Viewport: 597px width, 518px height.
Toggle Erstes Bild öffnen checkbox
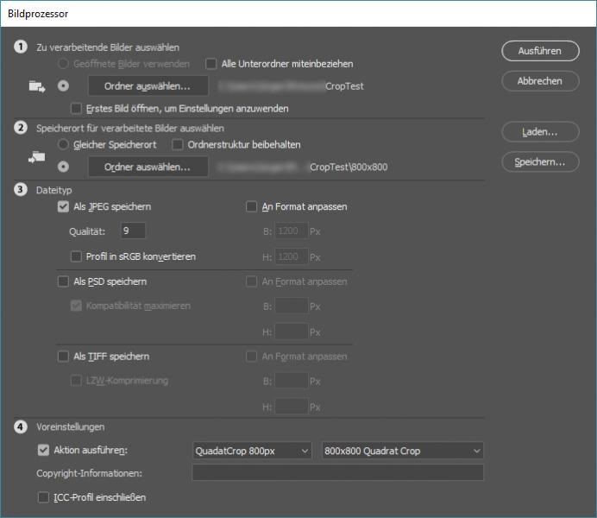point(77,109)
